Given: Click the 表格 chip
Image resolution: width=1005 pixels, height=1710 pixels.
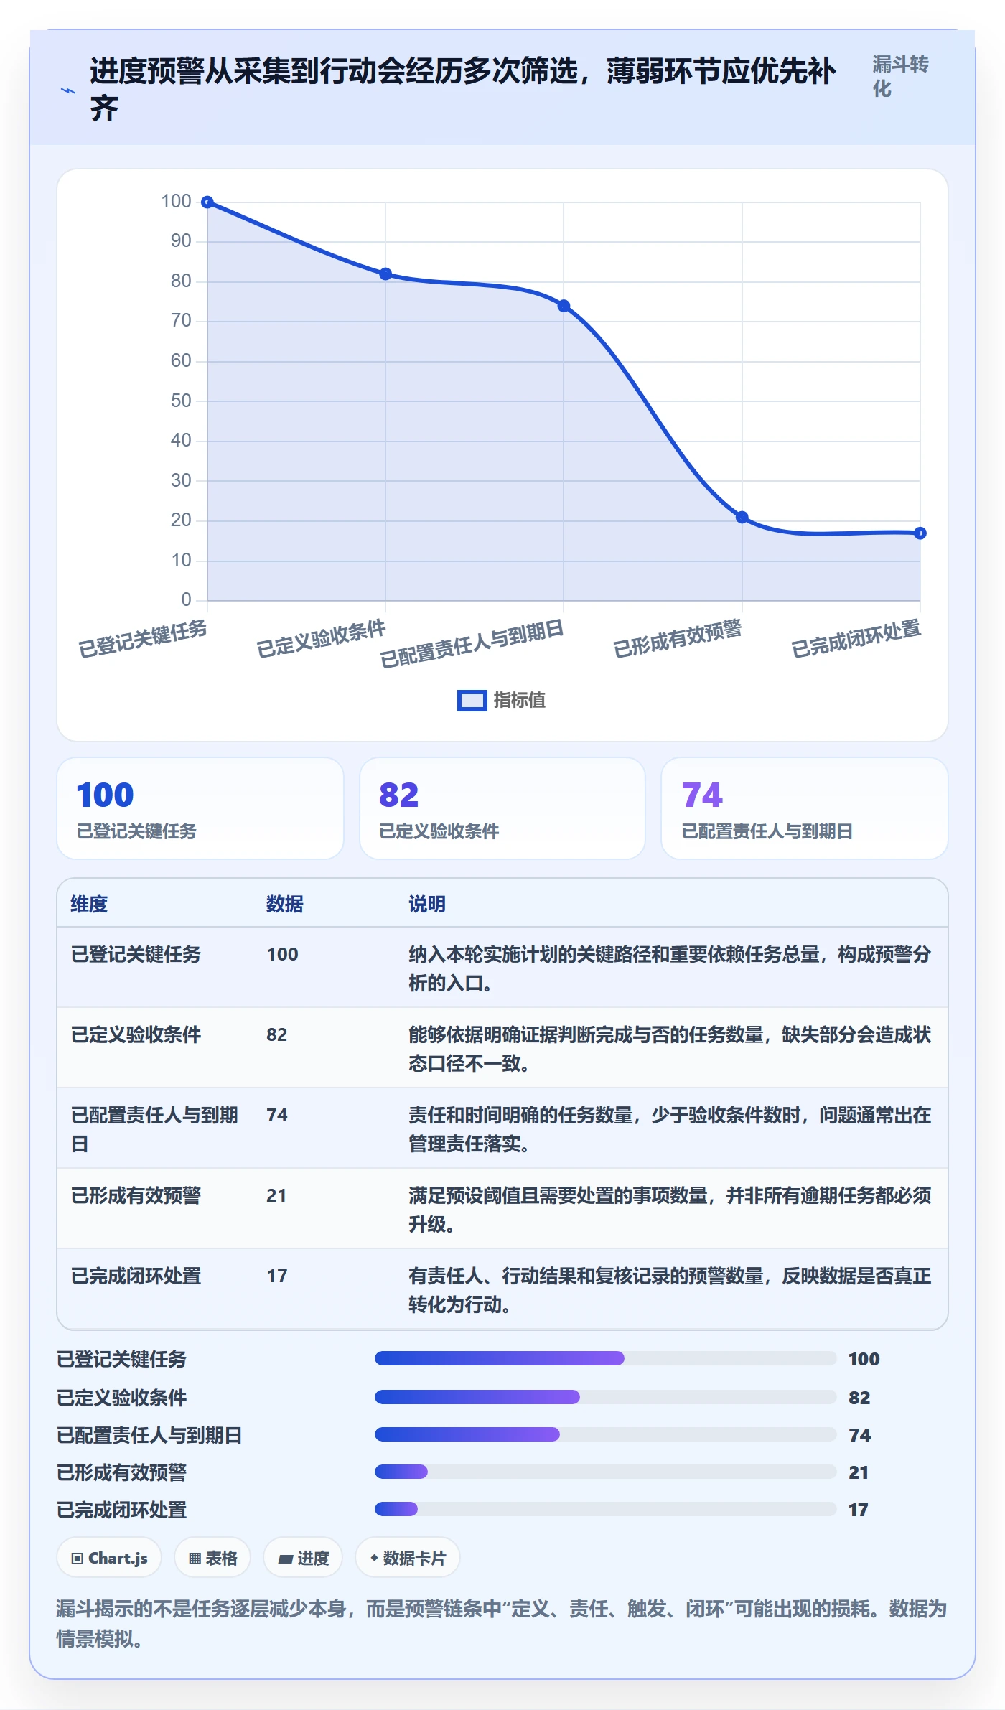Looking at the screenshot, I should tap(212, 1558).
